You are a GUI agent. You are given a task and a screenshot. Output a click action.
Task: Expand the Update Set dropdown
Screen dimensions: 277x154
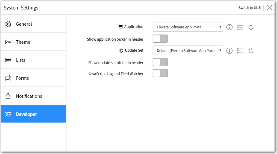coord(188,51)
